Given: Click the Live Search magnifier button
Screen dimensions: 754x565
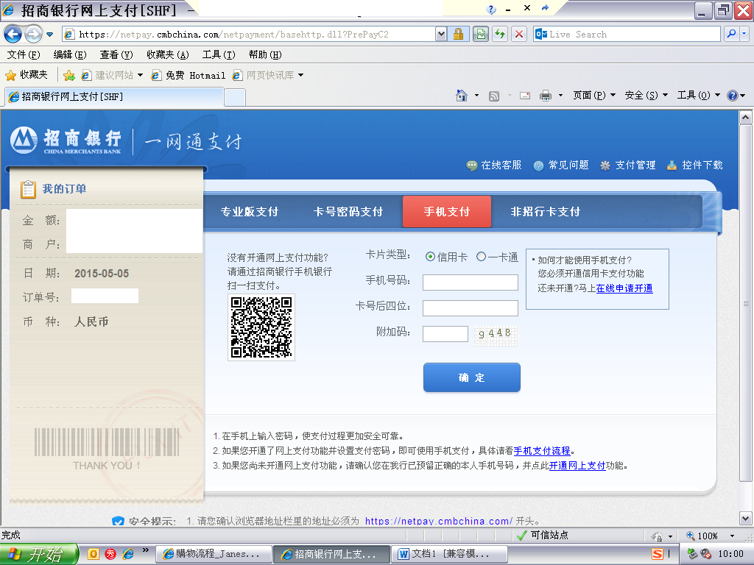Looking at the screenshot, I should click(x=731, y=34).
